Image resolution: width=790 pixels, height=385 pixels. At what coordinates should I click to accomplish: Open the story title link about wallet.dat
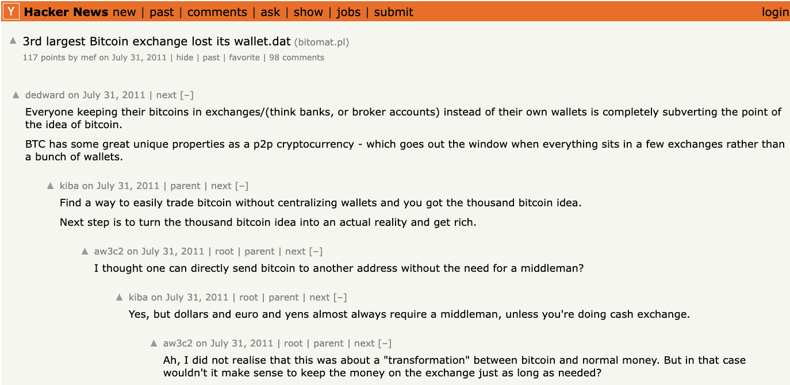[156, 41]
